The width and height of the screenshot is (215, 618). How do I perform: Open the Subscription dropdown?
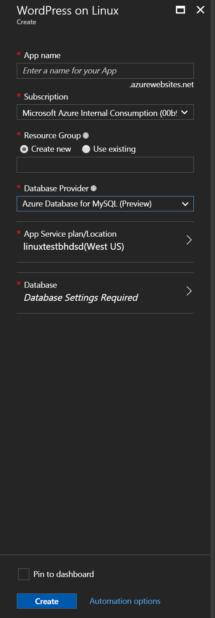tap(105, 112)
